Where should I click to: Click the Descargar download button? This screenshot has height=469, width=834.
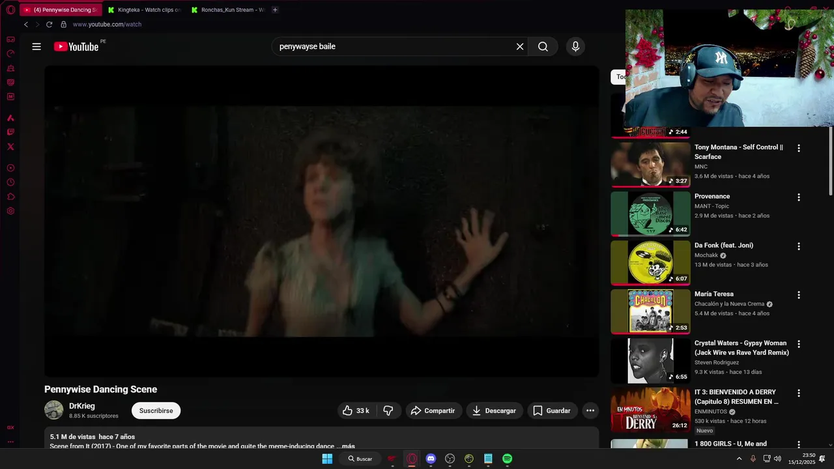(495, 410)
